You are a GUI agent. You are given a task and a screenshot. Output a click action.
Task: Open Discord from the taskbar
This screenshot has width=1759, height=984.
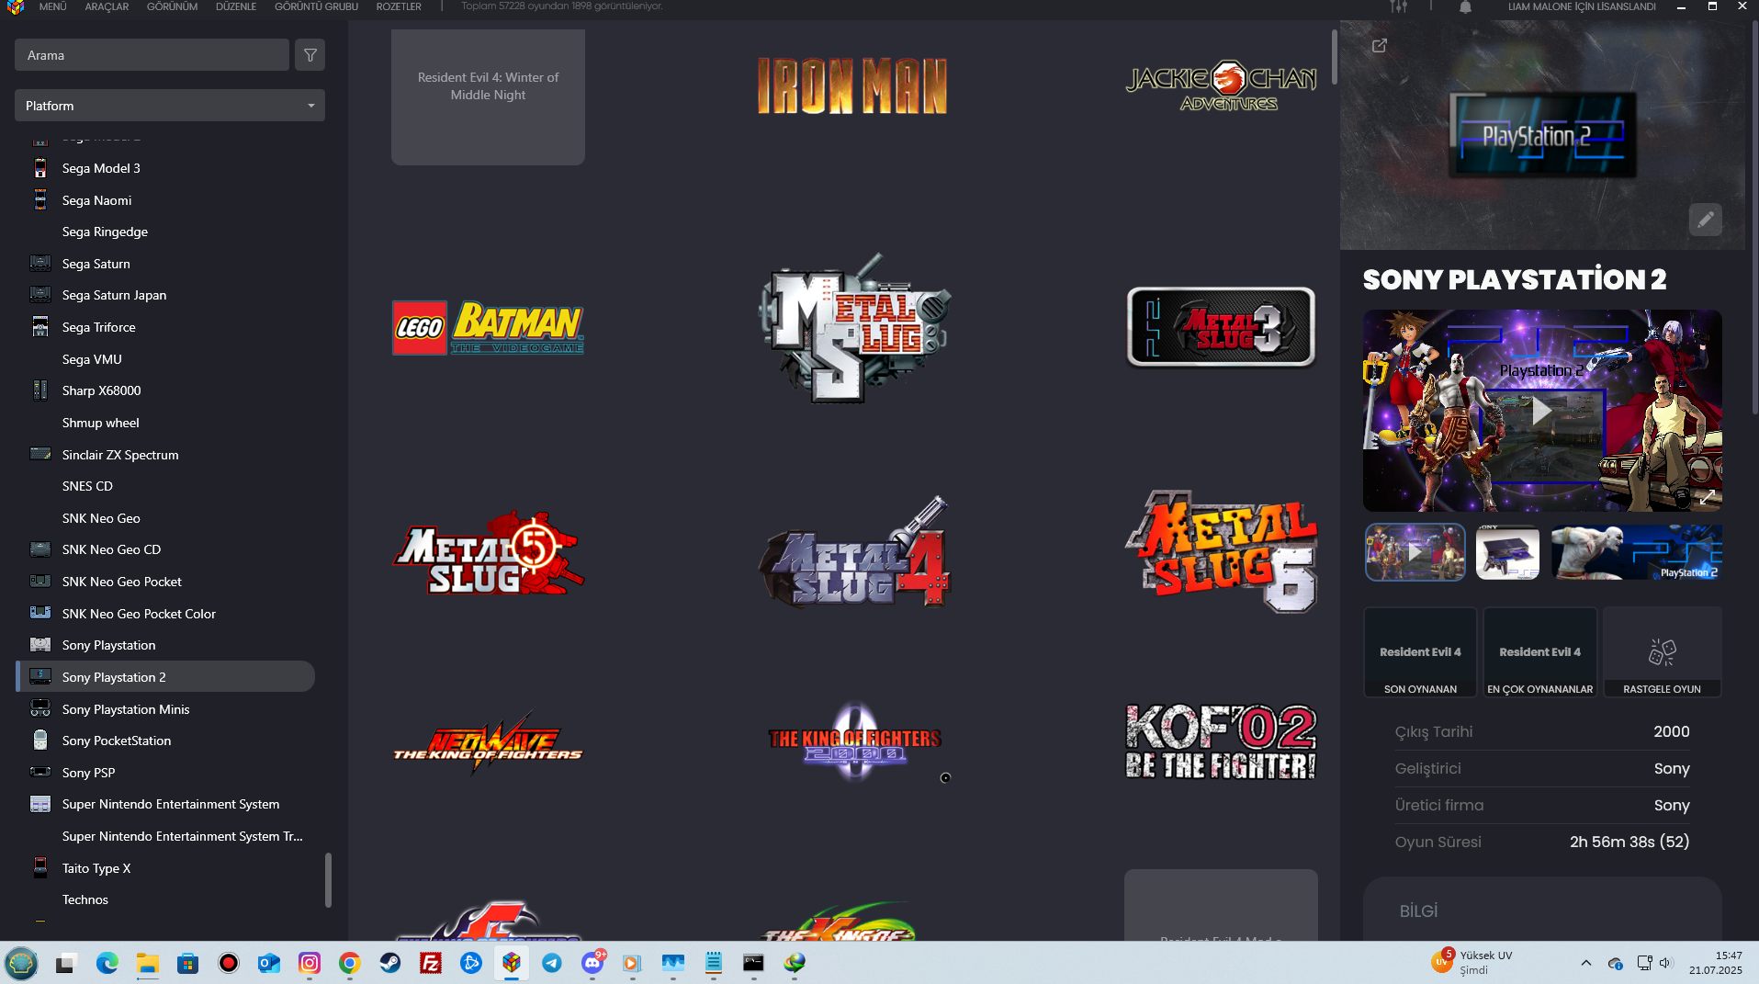[592, 963]
